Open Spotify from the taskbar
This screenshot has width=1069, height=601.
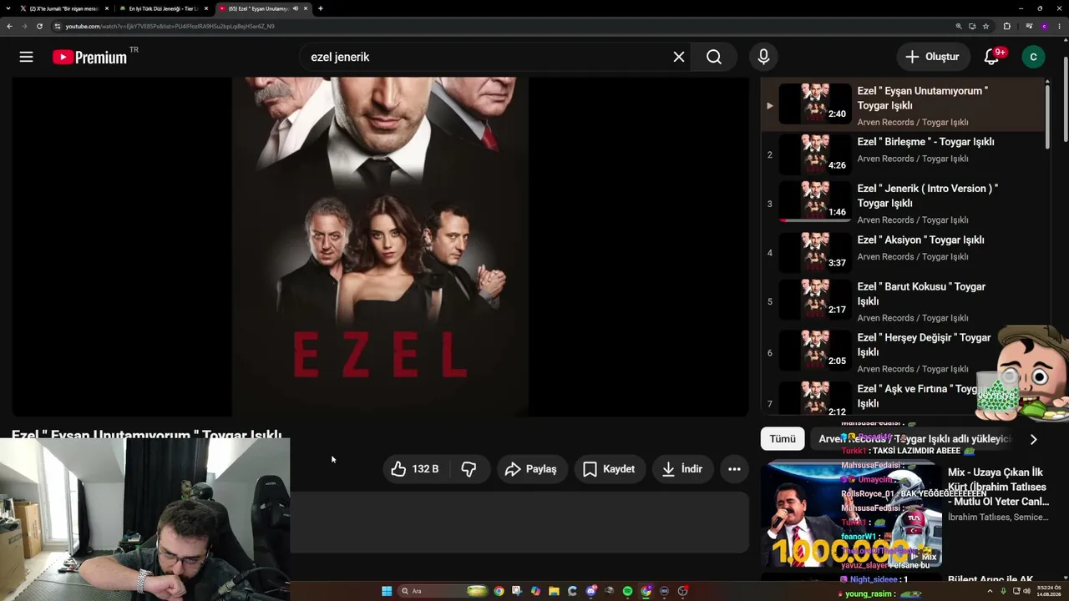click(627, 591)
